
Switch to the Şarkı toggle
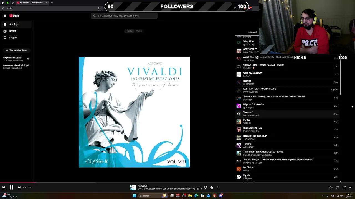click(129, 31)
